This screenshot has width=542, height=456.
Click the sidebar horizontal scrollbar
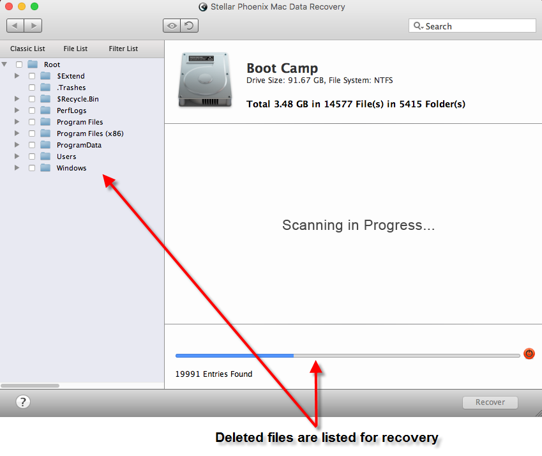pyautogui.click(x=30, y=386)
